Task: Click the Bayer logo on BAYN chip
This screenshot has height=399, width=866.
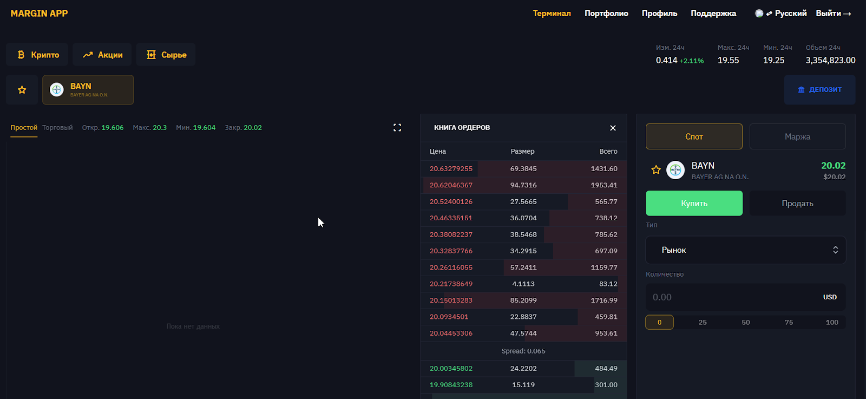Action: pyautogui.click(x=57, y=90)
